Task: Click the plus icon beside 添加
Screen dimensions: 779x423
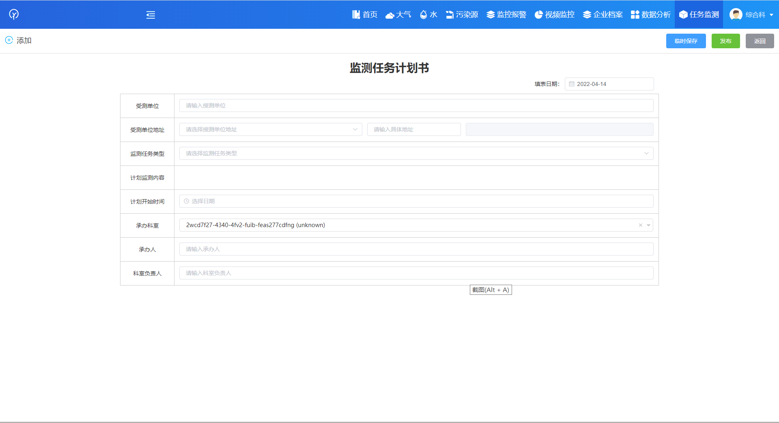Action: pos(9,40)
